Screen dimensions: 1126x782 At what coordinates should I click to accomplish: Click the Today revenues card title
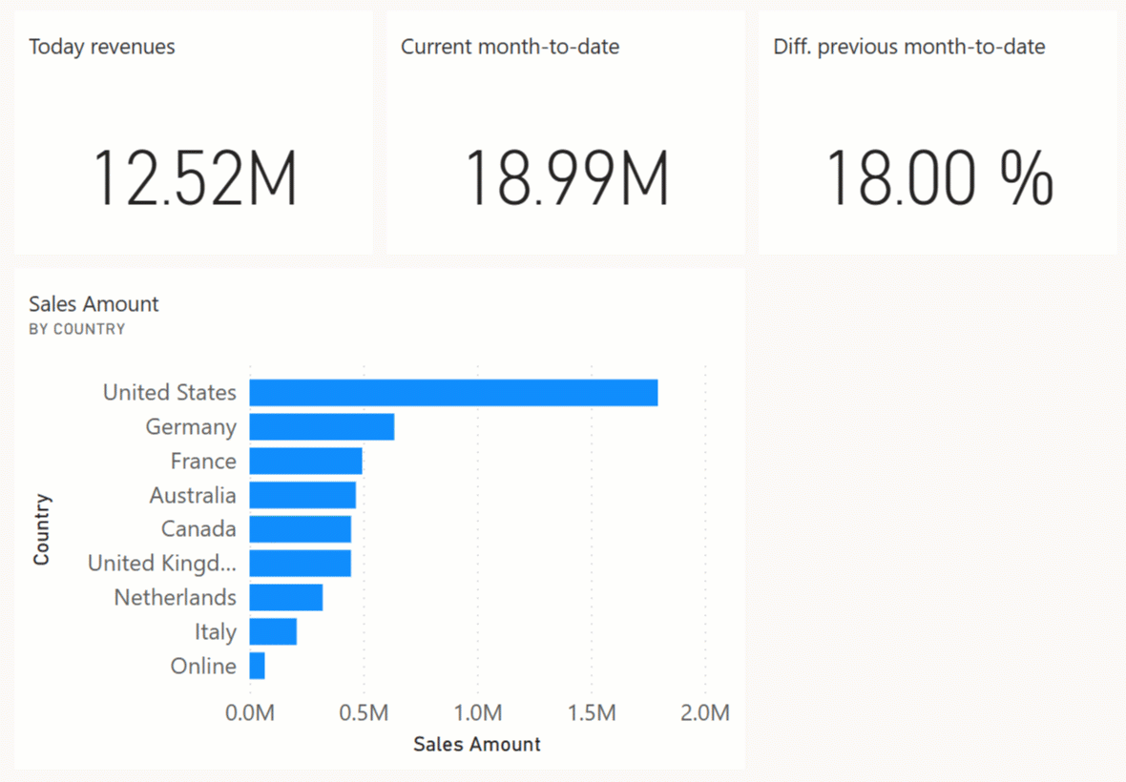(102, 47)
